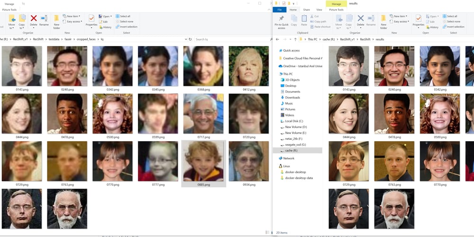
Task: Create a New folder in the lq window
Action: point(56,22)
